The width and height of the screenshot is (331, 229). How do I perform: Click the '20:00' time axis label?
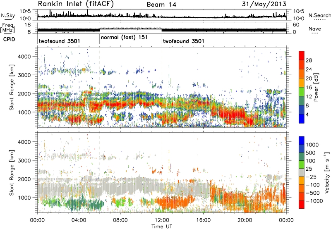coord(245,220)
